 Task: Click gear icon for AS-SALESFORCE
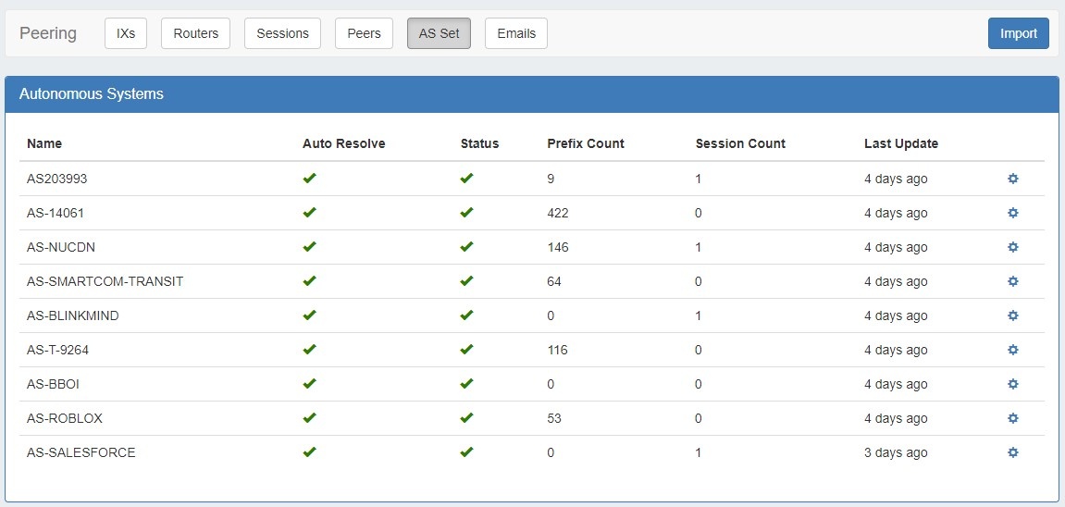1012,452
